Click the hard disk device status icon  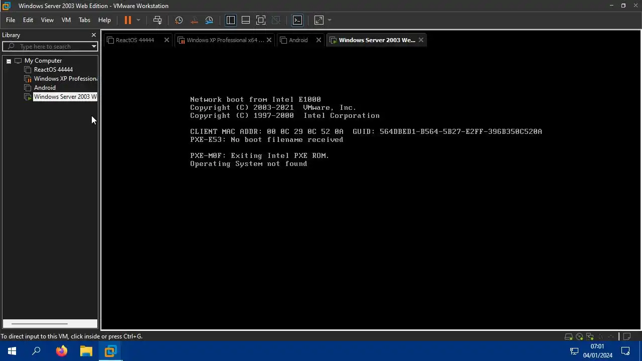569,336
